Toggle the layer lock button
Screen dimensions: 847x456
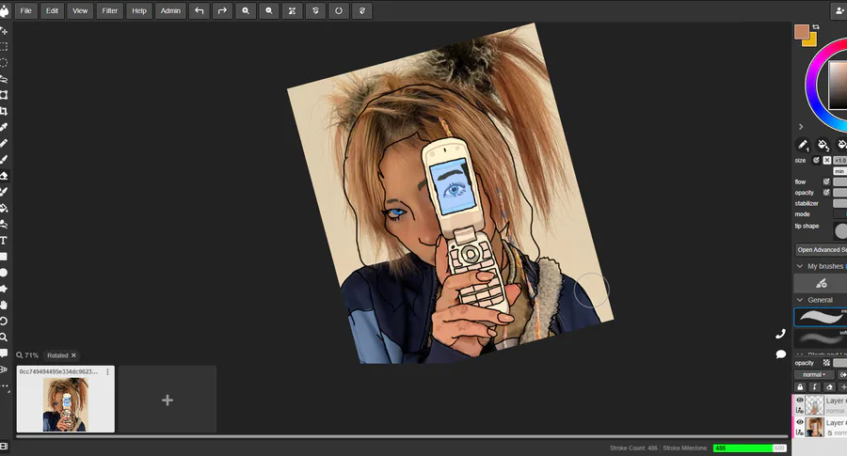800,387
